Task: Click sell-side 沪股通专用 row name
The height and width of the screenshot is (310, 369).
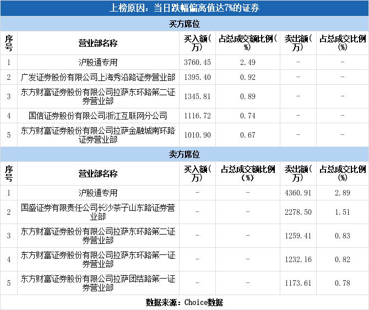Action: point(98,193)
